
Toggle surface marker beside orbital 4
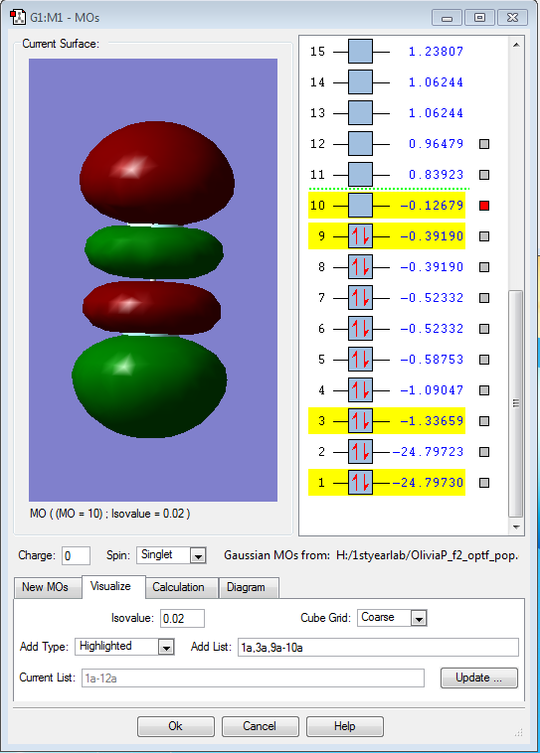pos(484,390)
